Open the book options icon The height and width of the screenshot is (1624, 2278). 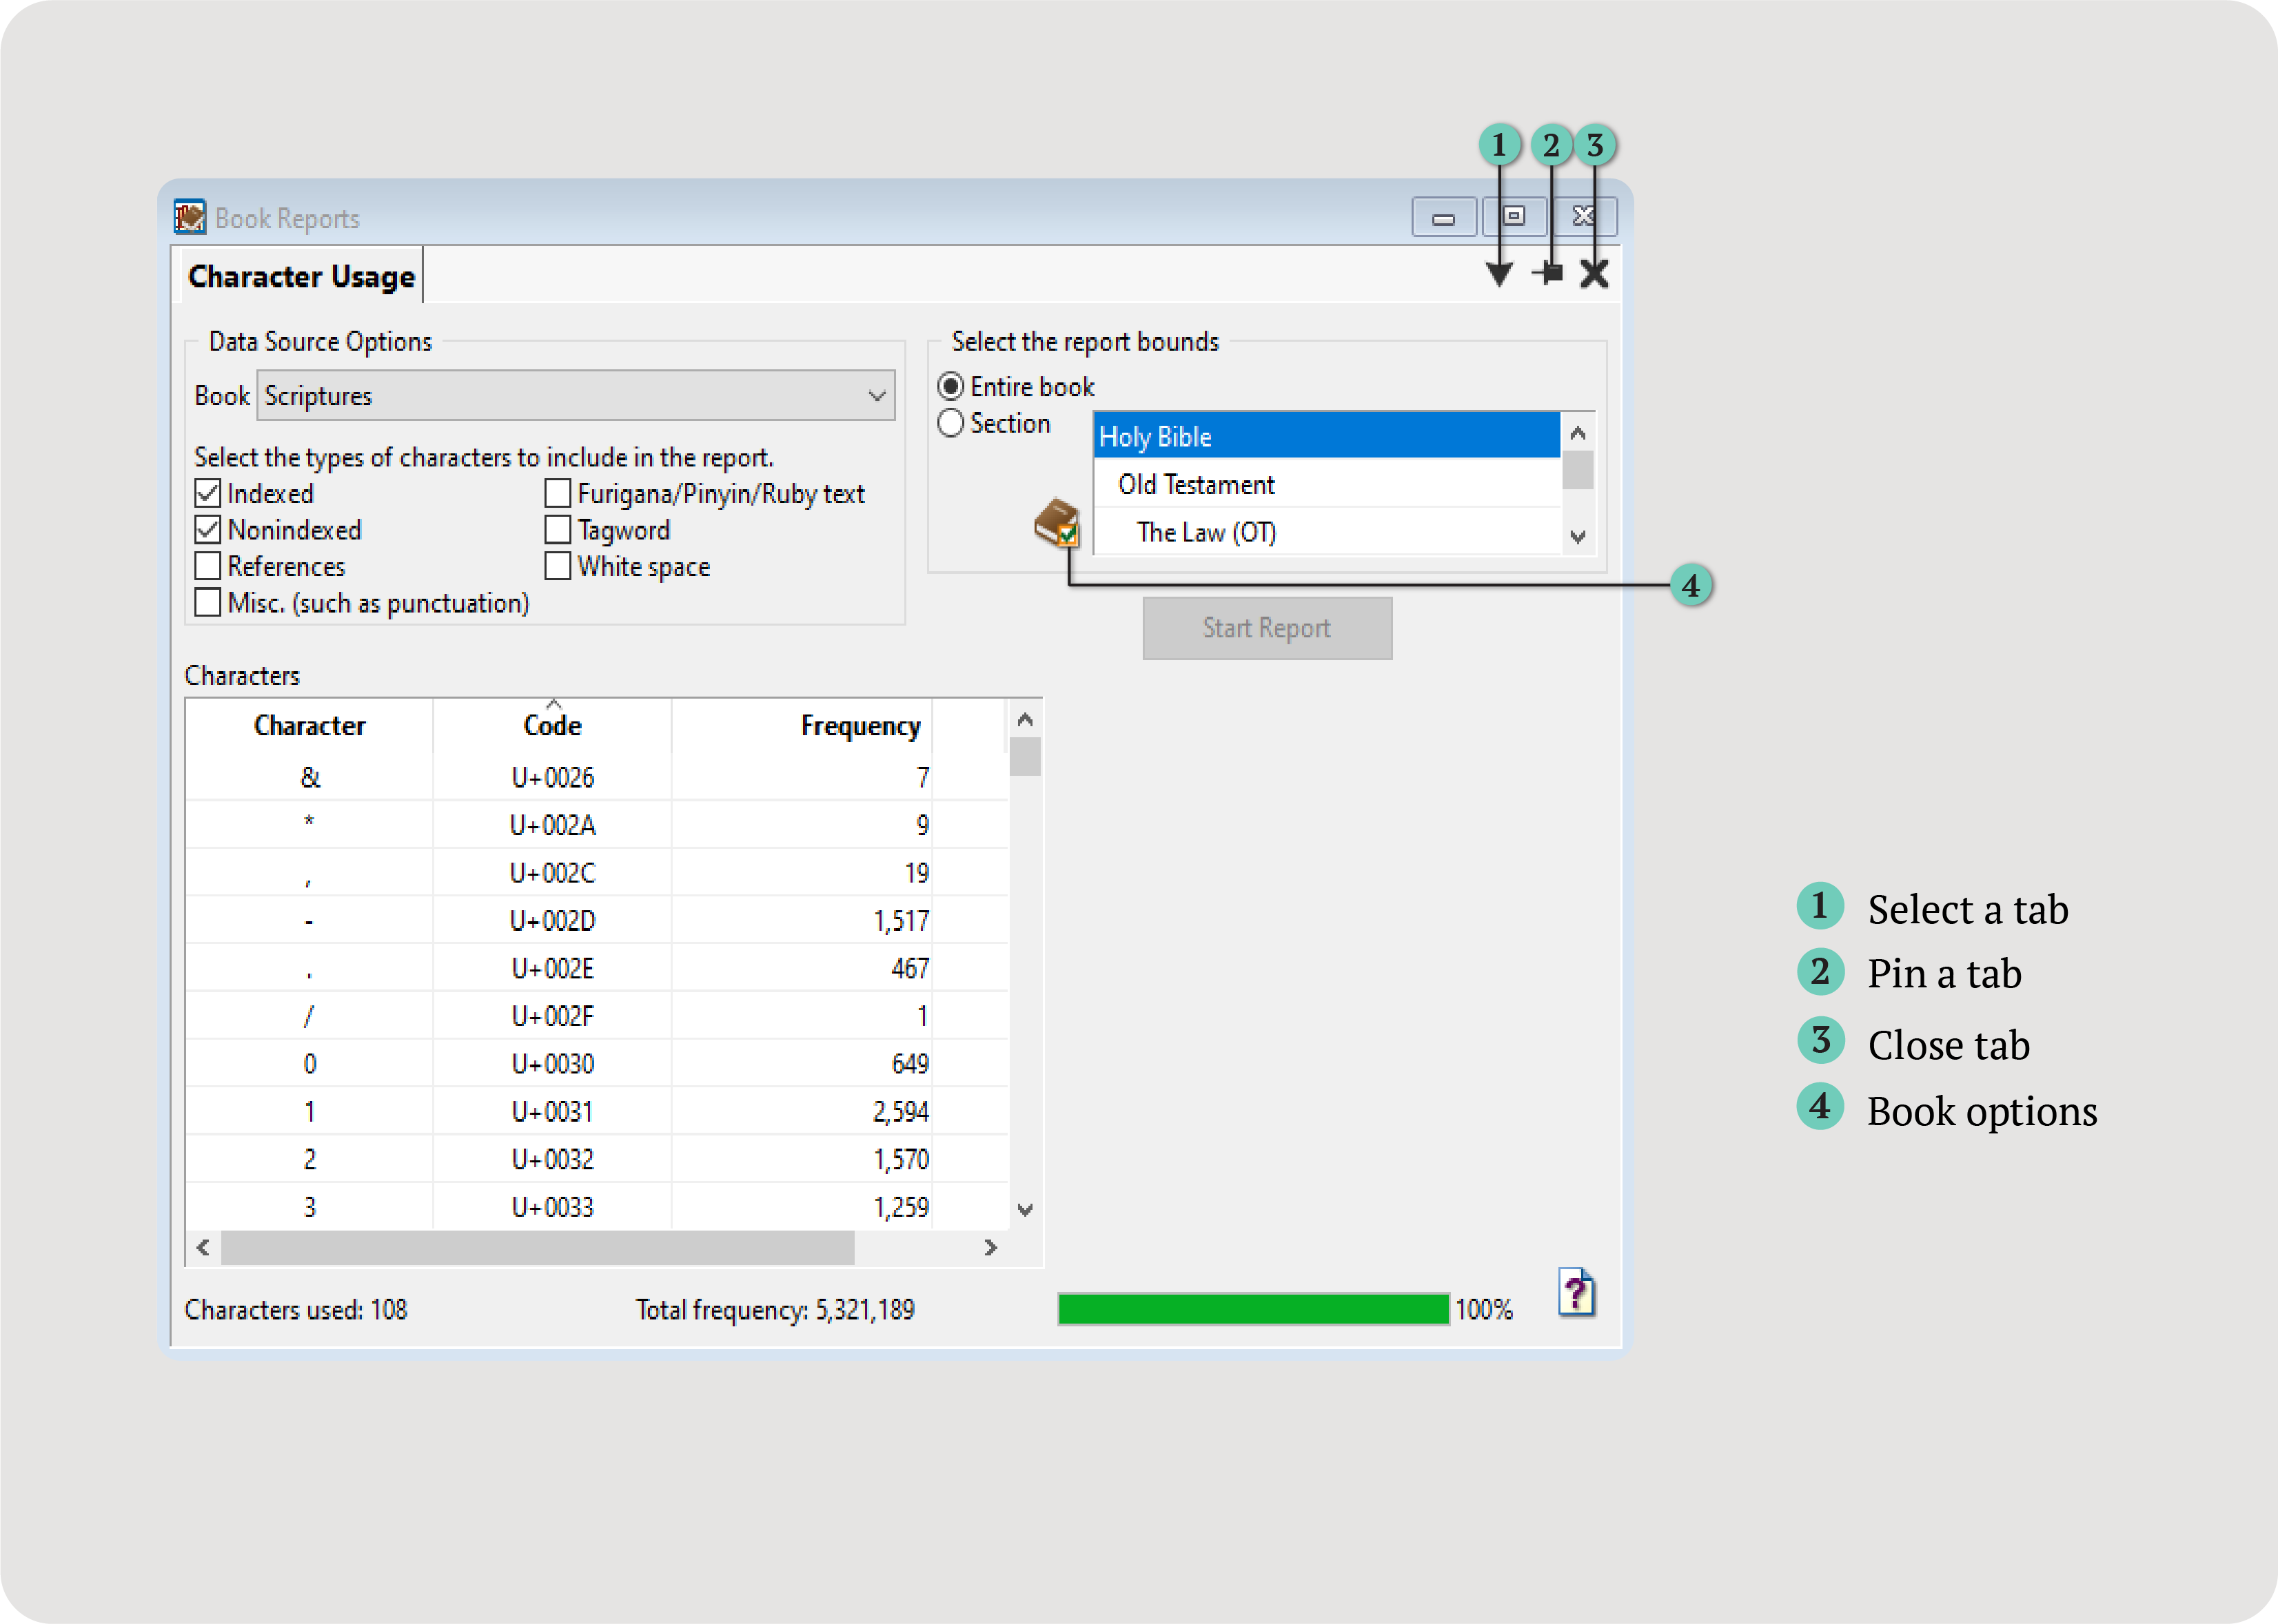[1057, 523]
